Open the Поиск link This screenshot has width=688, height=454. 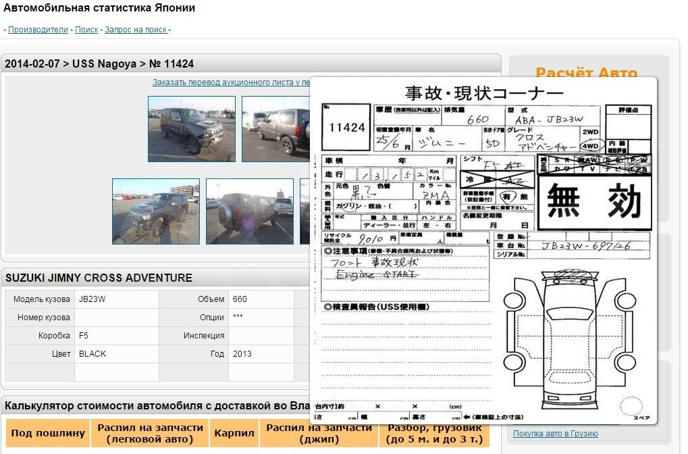86,30
